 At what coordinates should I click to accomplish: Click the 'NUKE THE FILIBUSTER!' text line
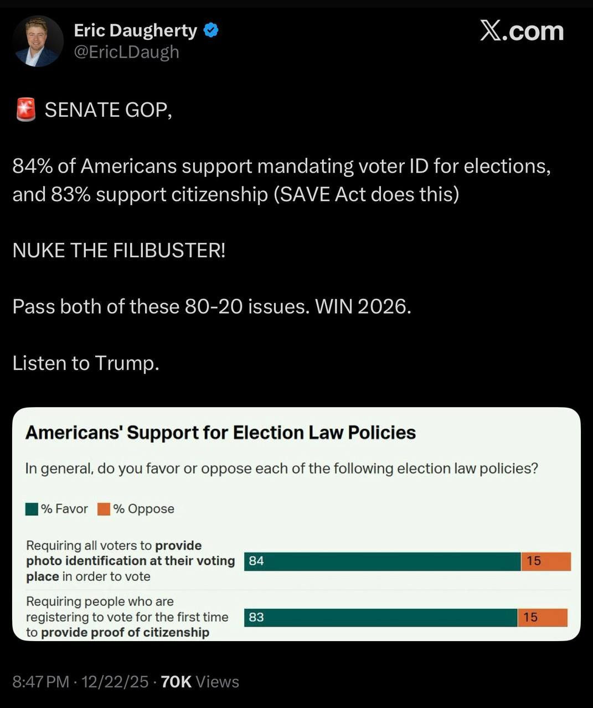coord(119,251)
